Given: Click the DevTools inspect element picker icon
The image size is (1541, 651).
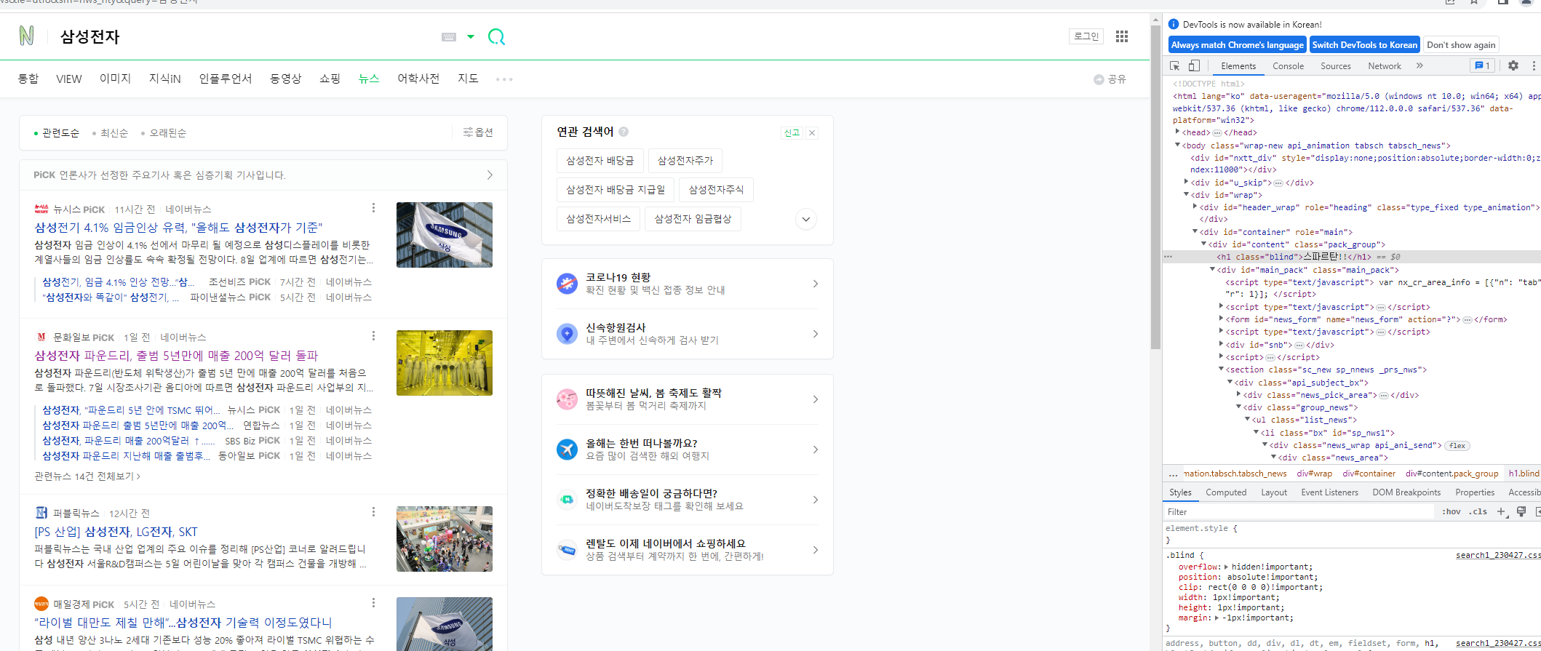Looking at the screenshot, I should coord(1174,65).
